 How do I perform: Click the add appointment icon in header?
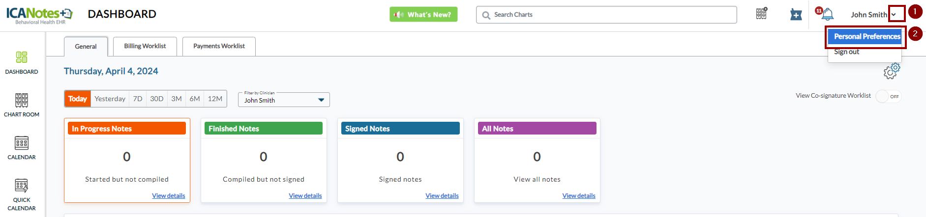[x=796, y=15]
